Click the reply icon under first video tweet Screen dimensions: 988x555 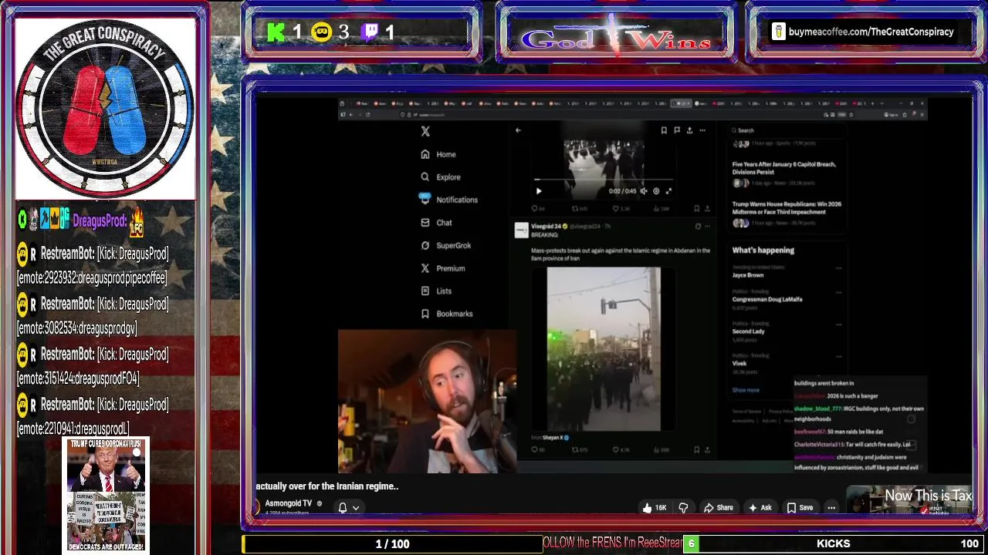[535, 208]
